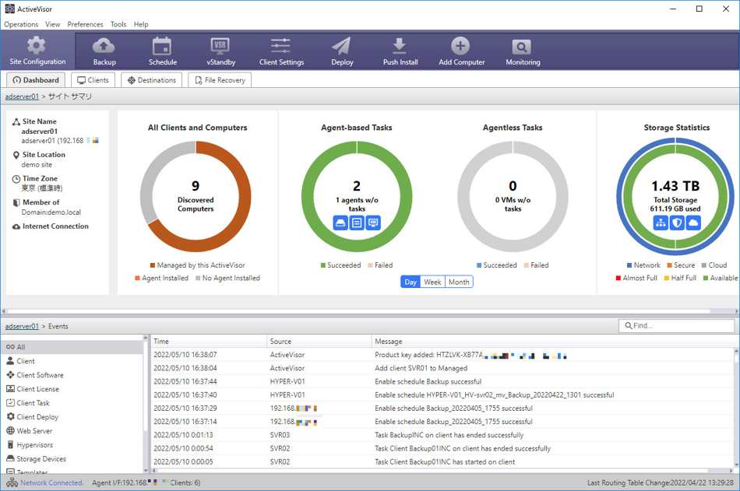Click the Backup cloud icon
Screen dimensions: 740x491
coord(104,46)
